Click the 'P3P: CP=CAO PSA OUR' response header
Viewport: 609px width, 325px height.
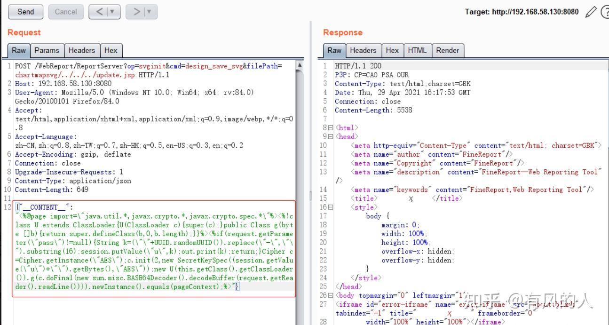pos(372,75)
